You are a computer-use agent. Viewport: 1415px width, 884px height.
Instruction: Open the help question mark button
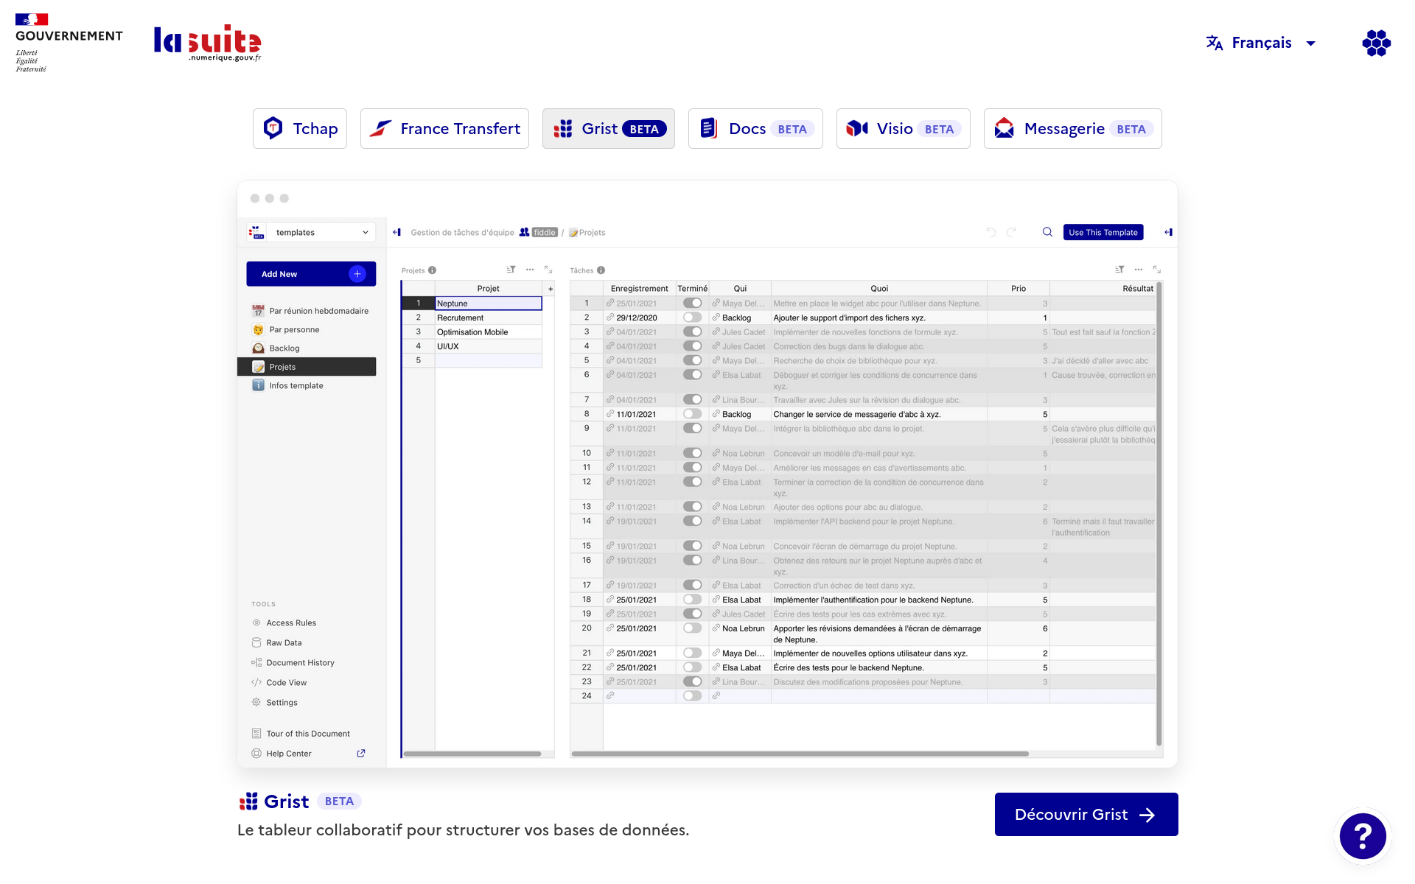coord(1363,835)
